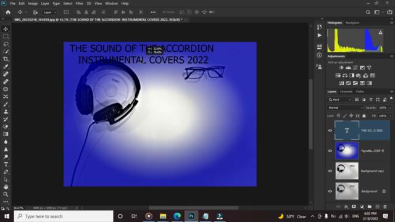Open the layer styles fx button
The width and height of the screenshot is (395, 222).
(346, 207)
